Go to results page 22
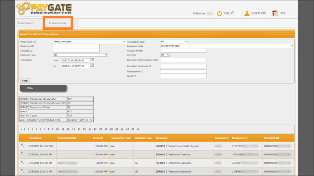The image size is (314, 176). [122, 129]
